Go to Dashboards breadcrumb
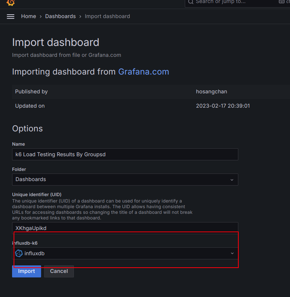The width and height of the screenshot is (290, 297). point(60,16)
